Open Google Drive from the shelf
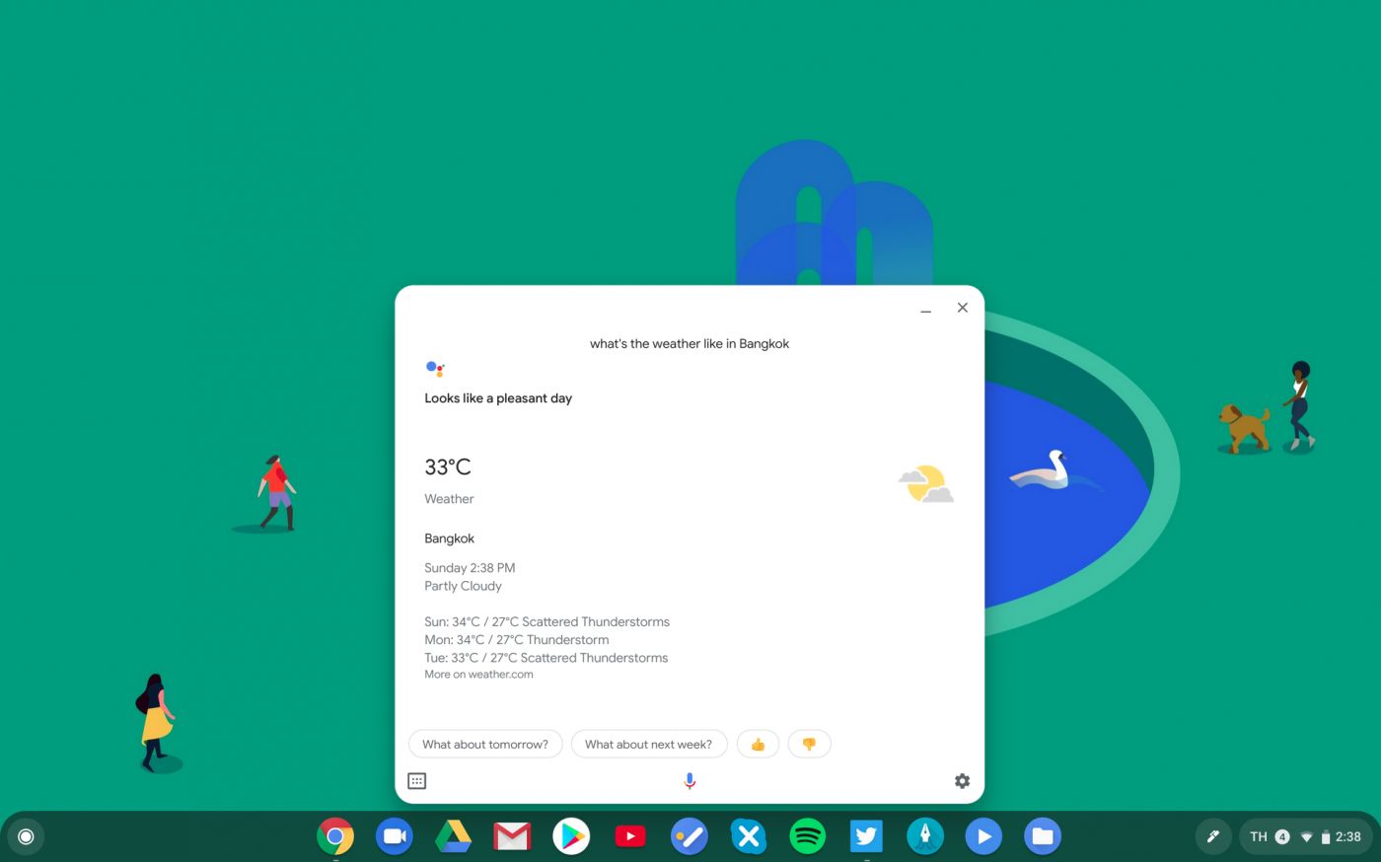The height and width of the screenshot is (862, 1381). (x=453, y=837)
